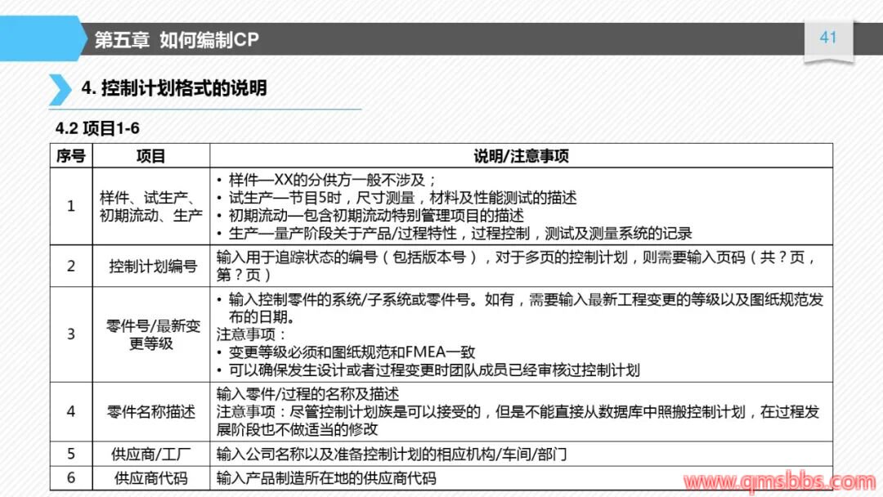Click the description starting 输入公司名称
Screen dimensions: 883x497
pos(392,454)
